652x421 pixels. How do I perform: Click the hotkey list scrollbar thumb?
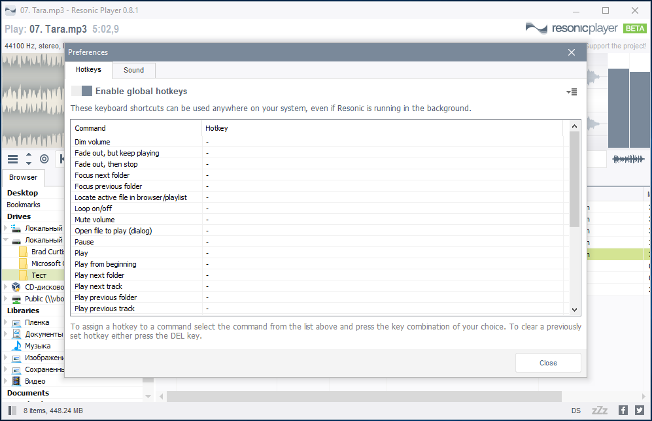tap(574, 179)
